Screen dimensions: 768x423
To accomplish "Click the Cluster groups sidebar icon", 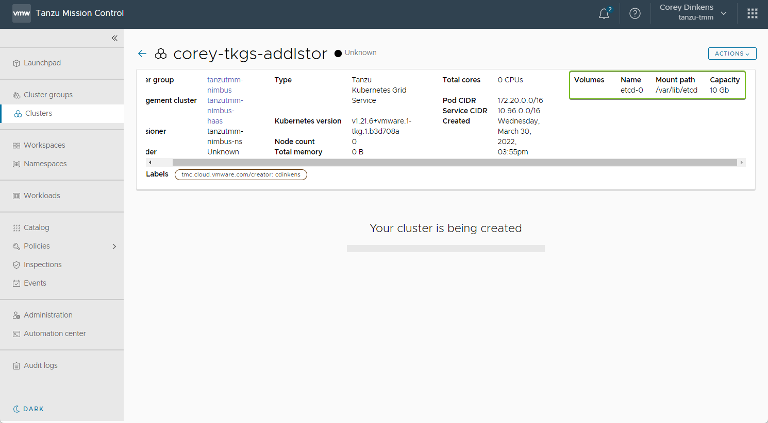I will (x=16, y=95).
